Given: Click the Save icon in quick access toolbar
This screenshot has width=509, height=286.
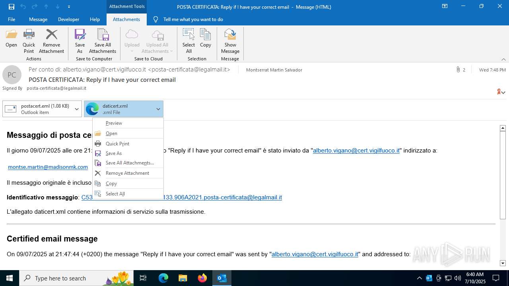Looking at the screenshot, I should click(12, 7).
